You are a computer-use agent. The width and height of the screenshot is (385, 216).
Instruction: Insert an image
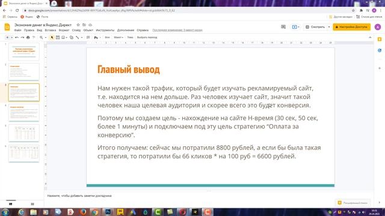(x=63, y=37)
